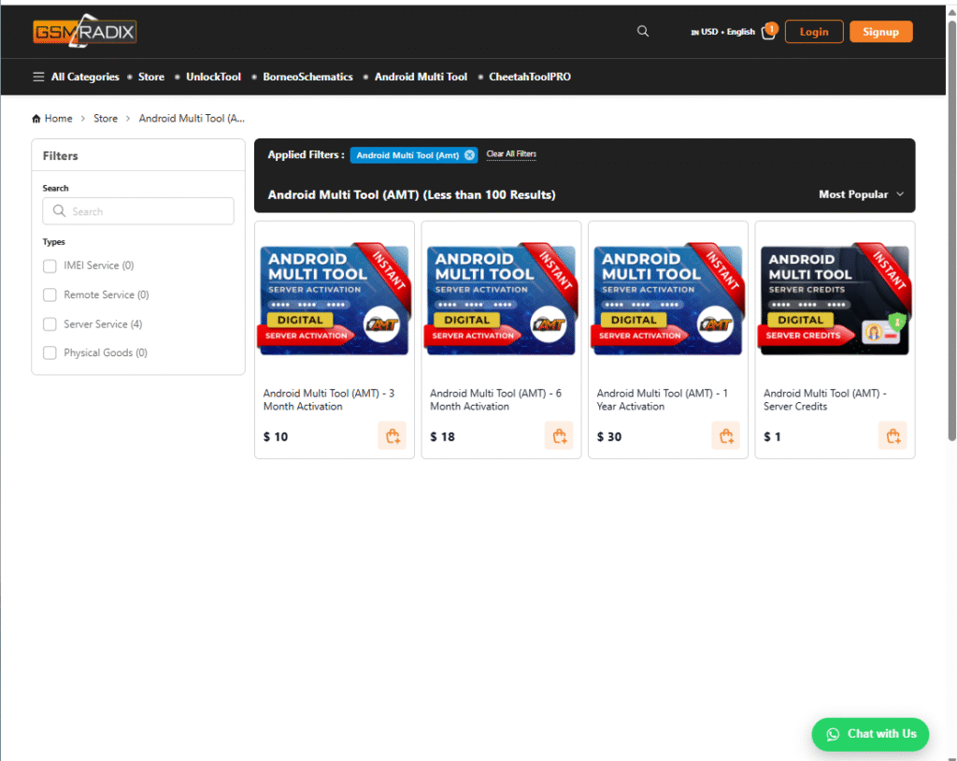957x761 pixels.
Task: Add 1 Year Activation to cart
Action: [x=725, y=436]
